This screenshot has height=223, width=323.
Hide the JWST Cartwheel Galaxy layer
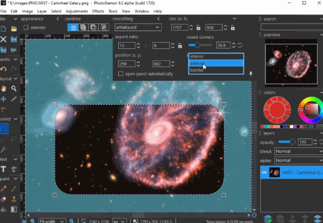pyautogui.click(x=264, y=172)
